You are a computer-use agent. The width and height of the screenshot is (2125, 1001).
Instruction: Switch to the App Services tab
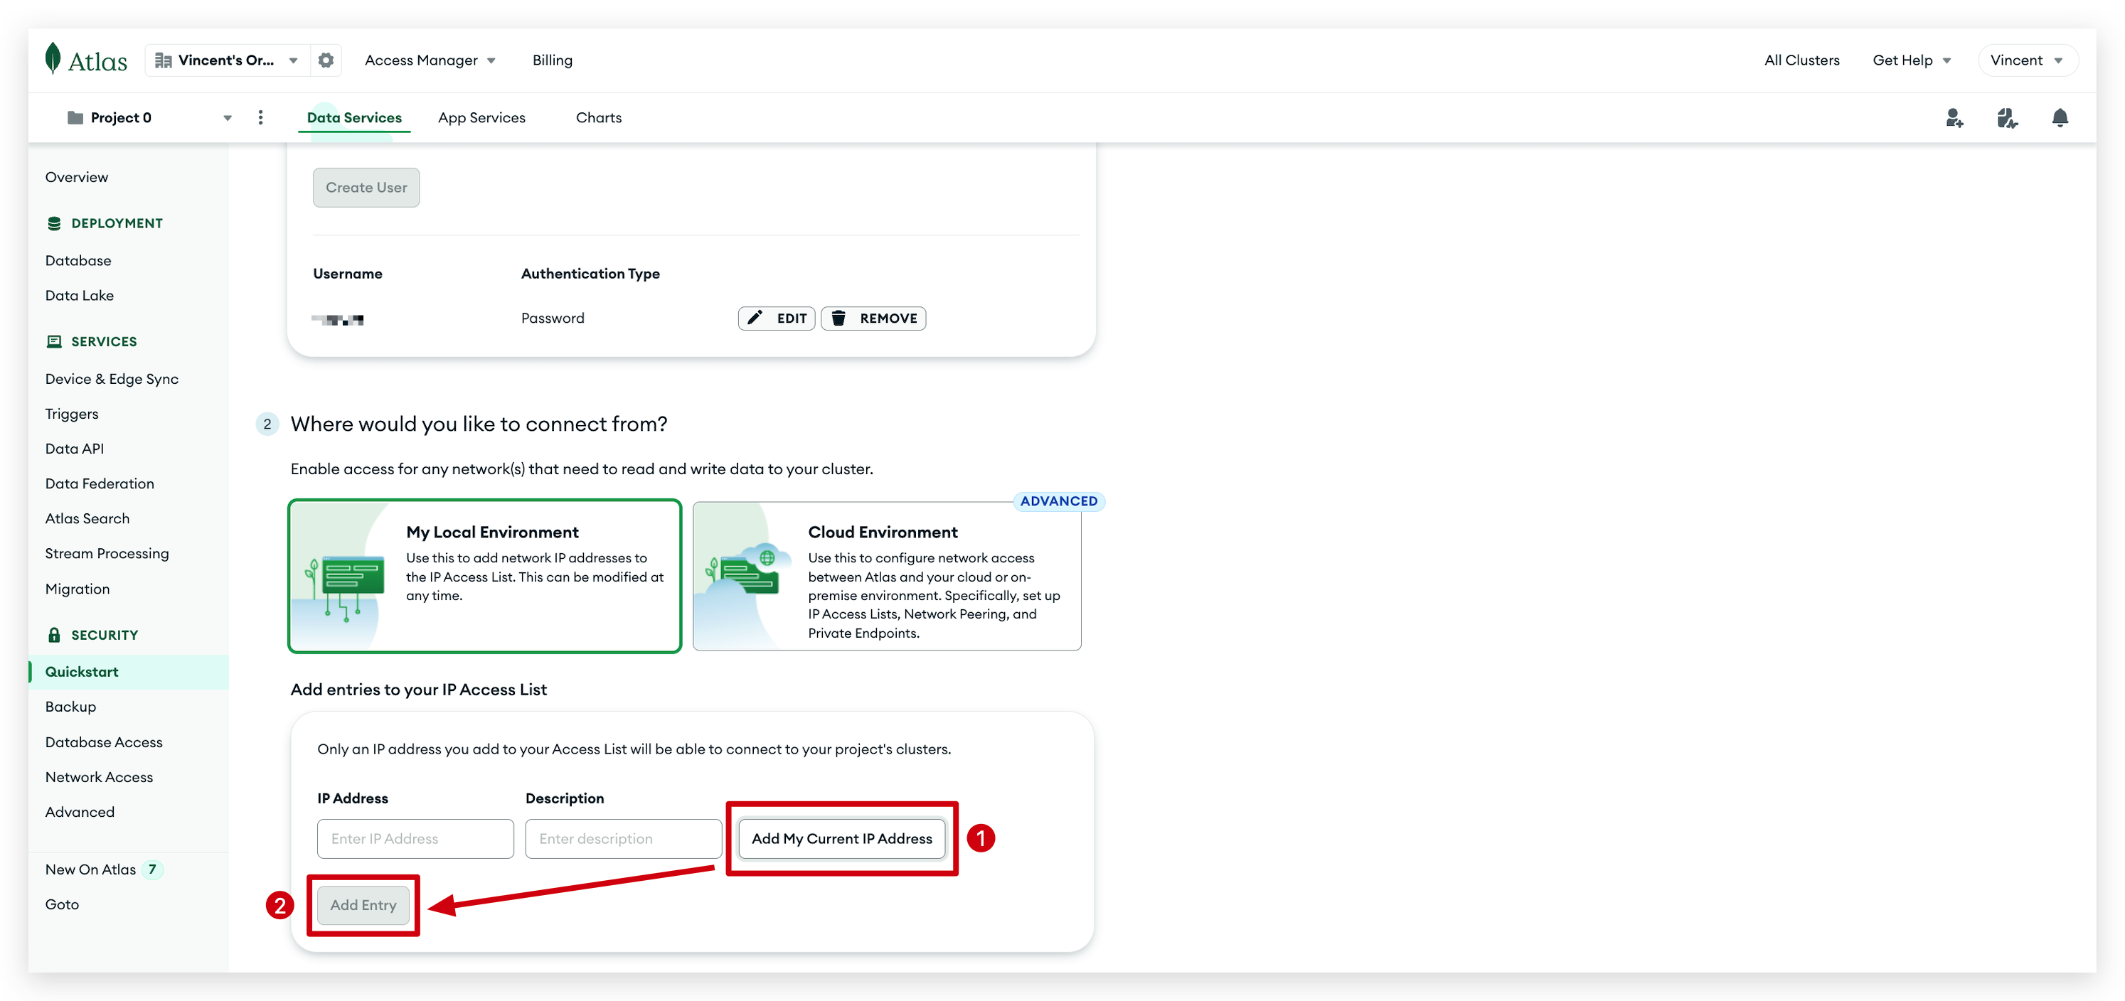tap(481, 117)
